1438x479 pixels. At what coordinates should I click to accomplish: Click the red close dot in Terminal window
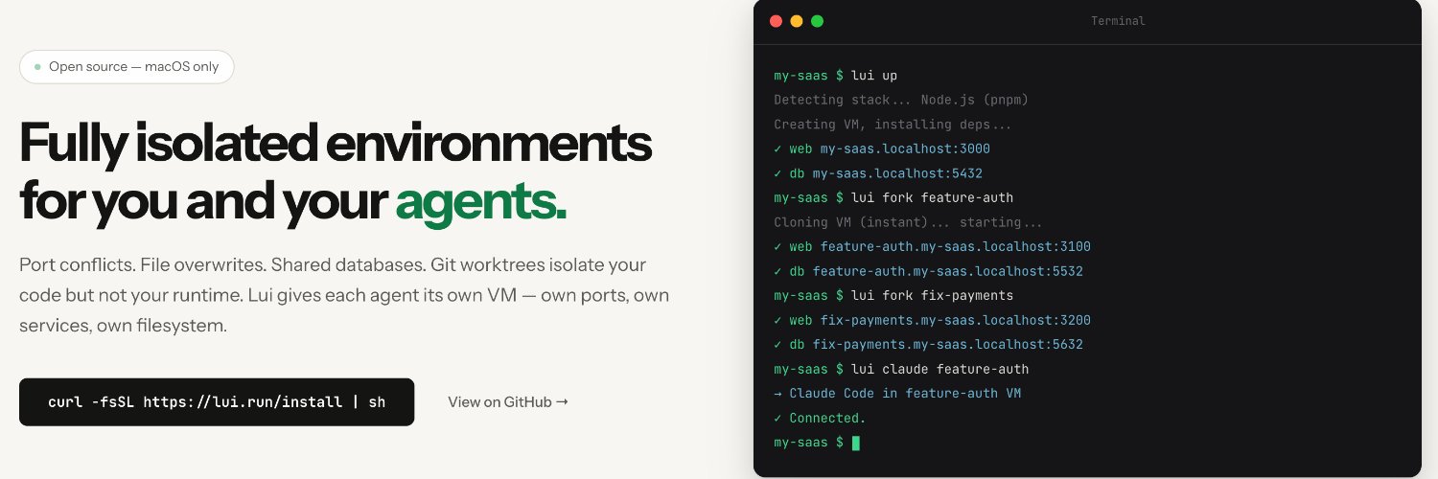point(777,21)
